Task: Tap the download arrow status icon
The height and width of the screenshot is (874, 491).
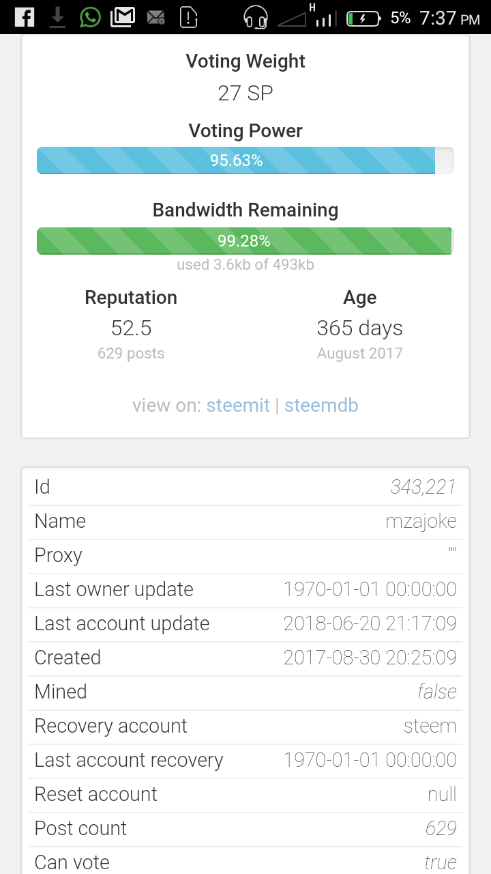Action: (x=58, y=18)
